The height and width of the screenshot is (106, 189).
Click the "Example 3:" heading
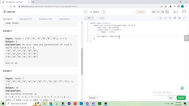(x=7, y=71)
